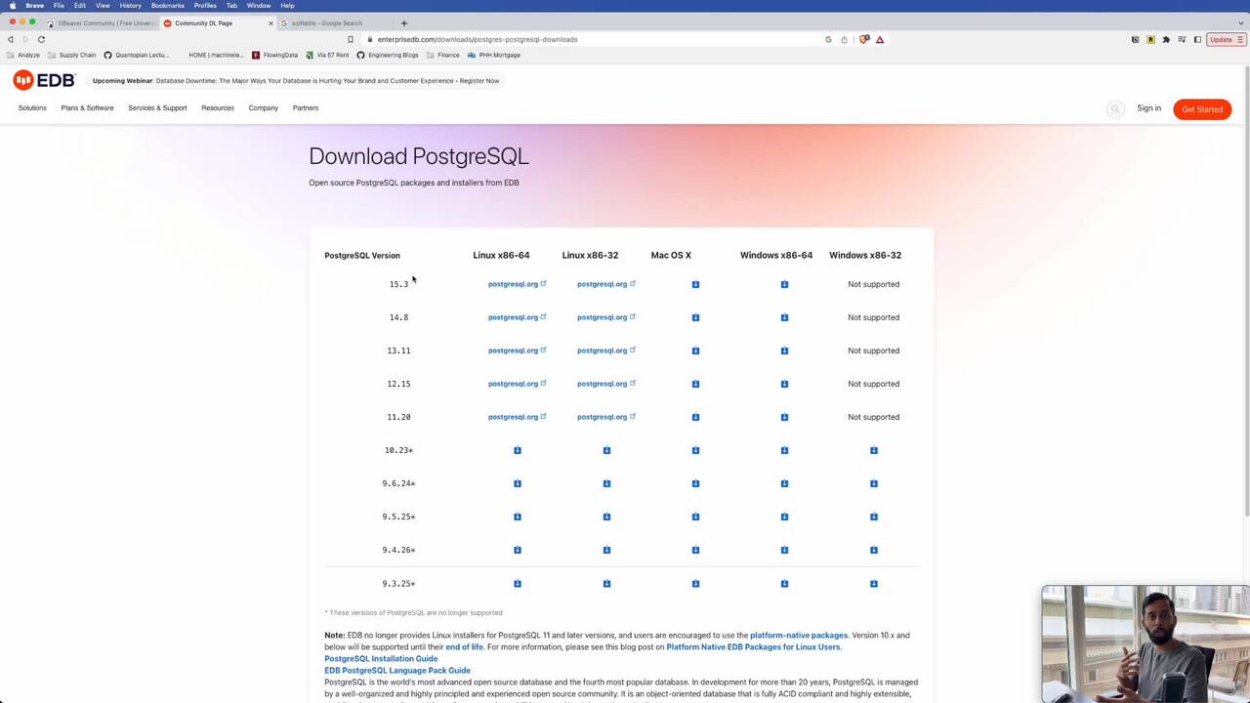1250x703 pixels.
Task: Download PostgreSQL 10.23 for Windows x86-32
Action: tap(874, 450)
